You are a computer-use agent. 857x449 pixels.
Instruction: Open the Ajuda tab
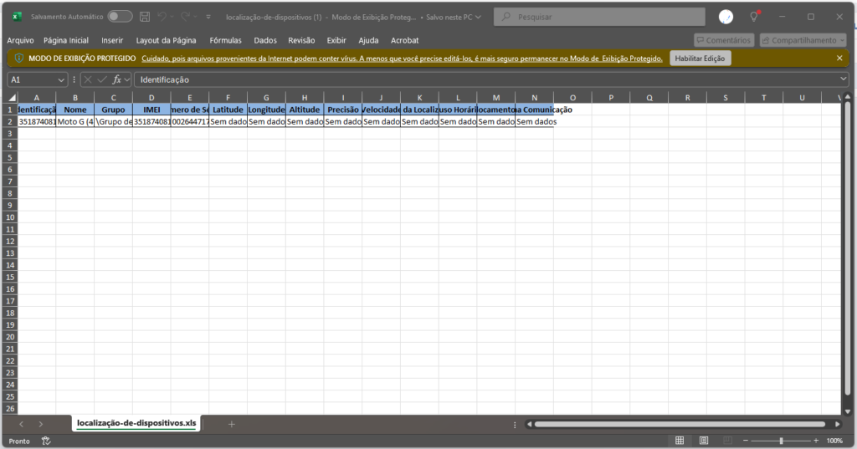[368, 40]
